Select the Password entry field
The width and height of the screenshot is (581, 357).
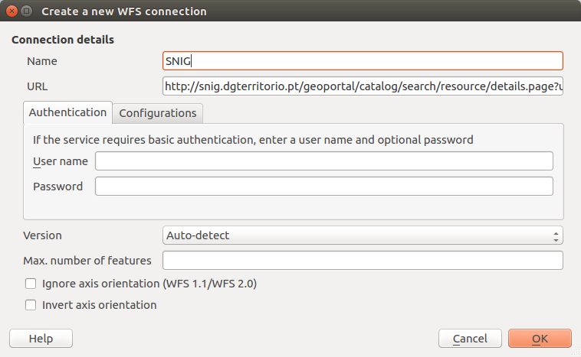pyautogui.click(x=323, y=187)
